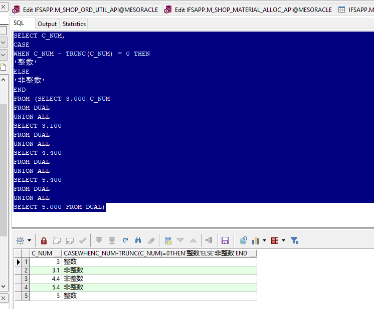Click the left panel scroll-down caret
Screen dimensions: 374x309
click(x=4, y=286)
